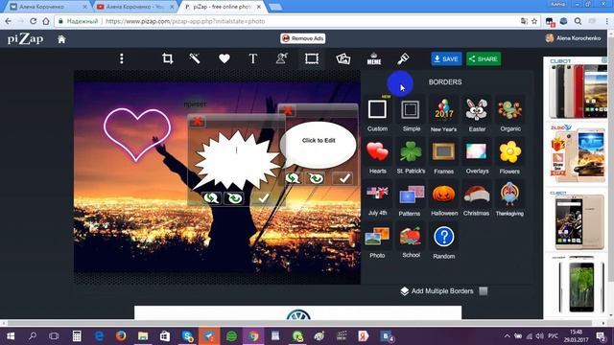Select the pink neon heart sticker
The image size is (614, 345).
click(137, 134)
